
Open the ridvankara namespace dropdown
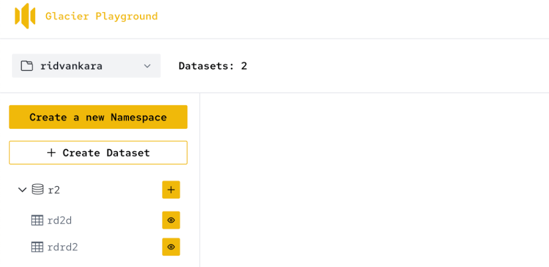coord(86,66)
